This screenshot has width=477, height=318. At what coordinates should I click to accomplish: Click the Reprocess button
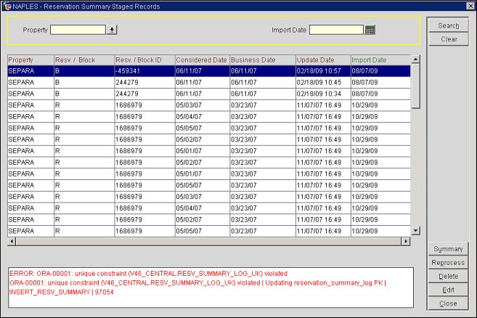click(x=448, y=263)
